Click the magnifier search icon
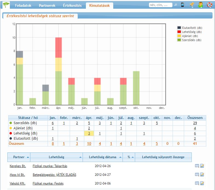215x190 pixels. 176,5
